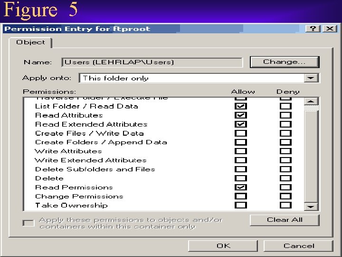This screenshot has height=257, width=342.
Task: Click the Deny column header
Action: pos(288,91)
